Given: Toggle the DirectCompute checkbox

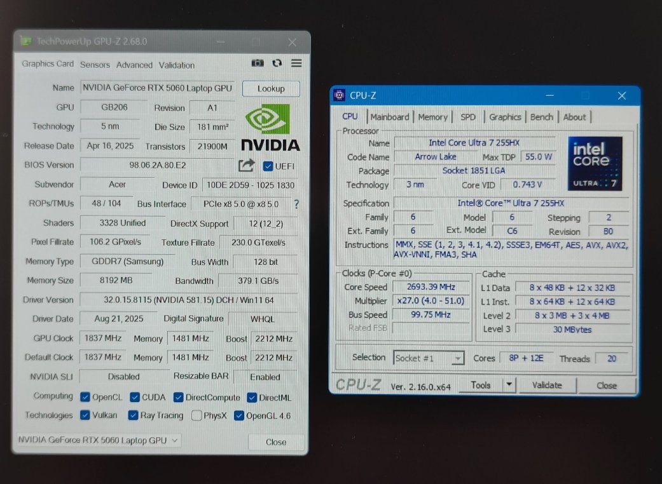Looking at the screenshot, I should (178, 397).
